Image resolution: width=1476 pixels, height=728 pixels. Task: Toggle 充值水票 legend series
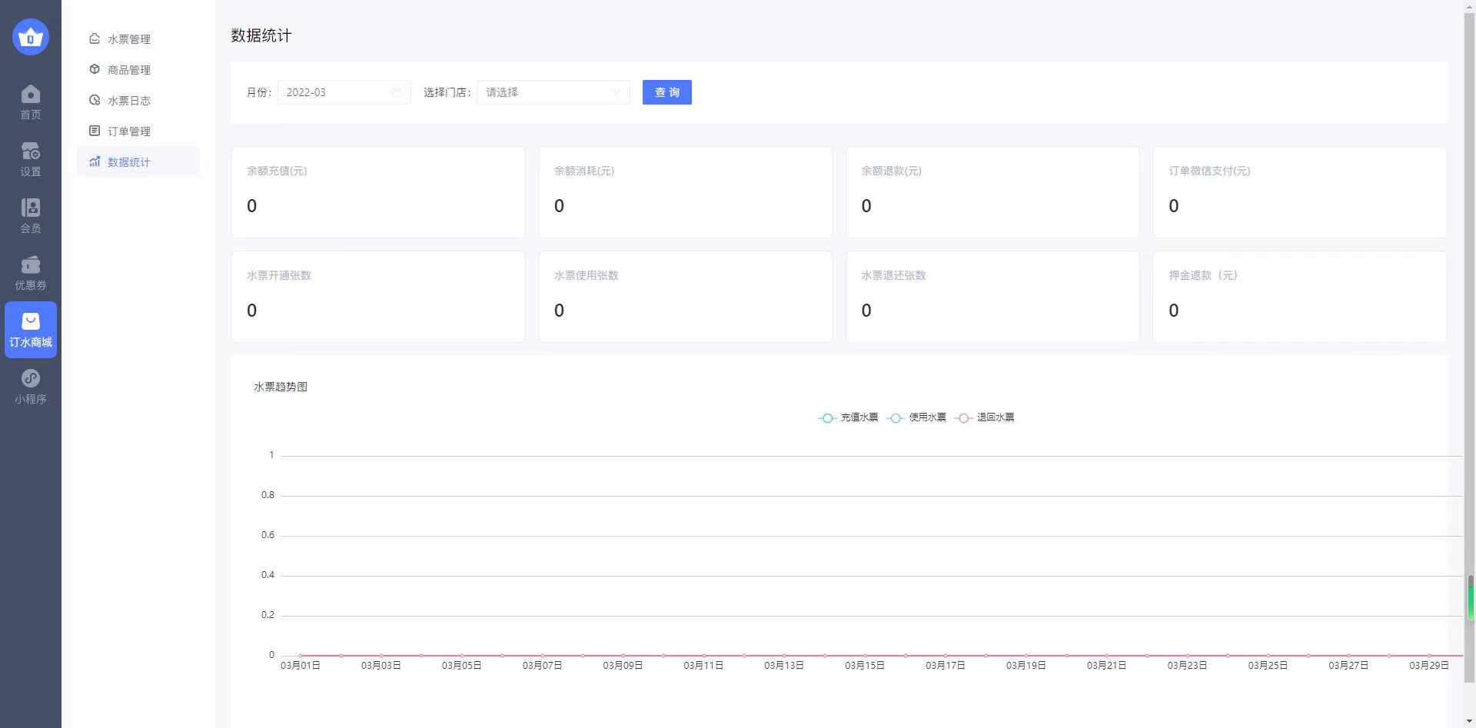(x=848, y=417)
